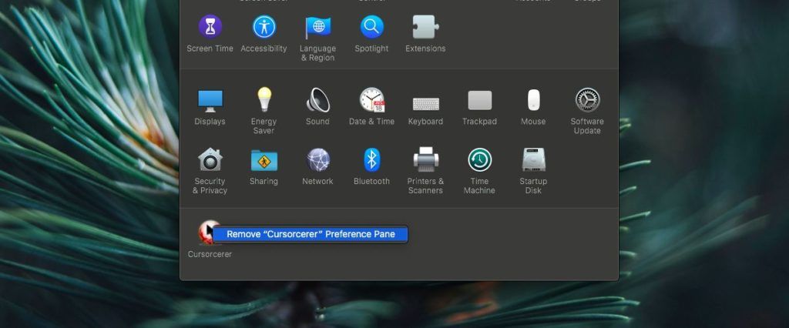Open Security & Privacy pane
Viewport: 789px width, 328px height.
[210, 160]
